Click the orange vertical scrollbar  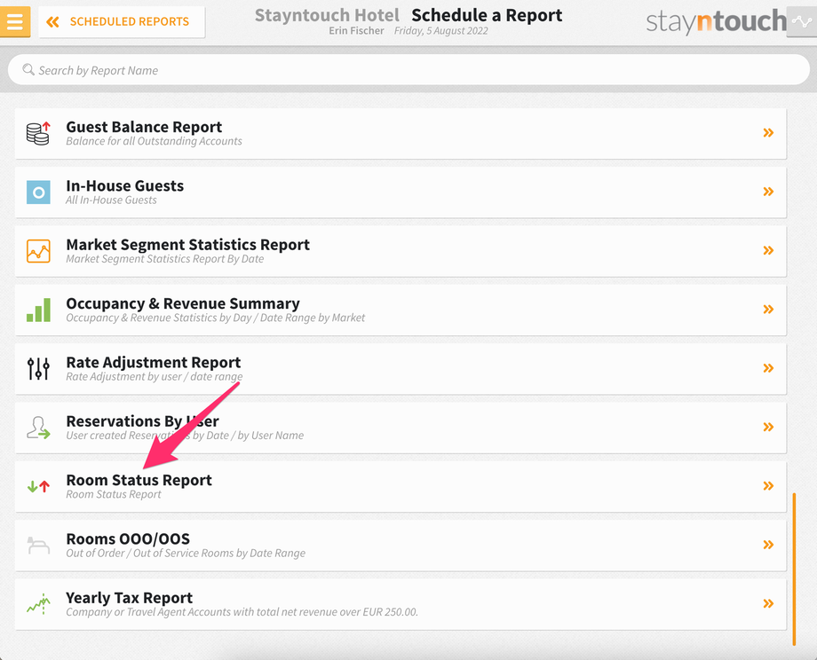pos(794,569)
